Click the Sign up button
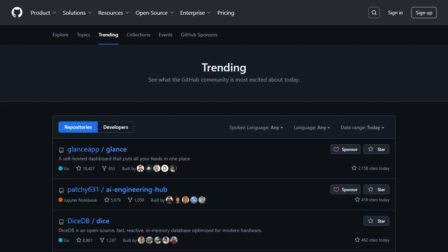Screen dimensions: 448x252 pos(424,13)
